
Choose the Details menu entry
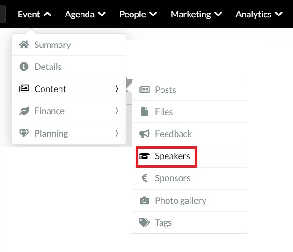click(69, 67)
